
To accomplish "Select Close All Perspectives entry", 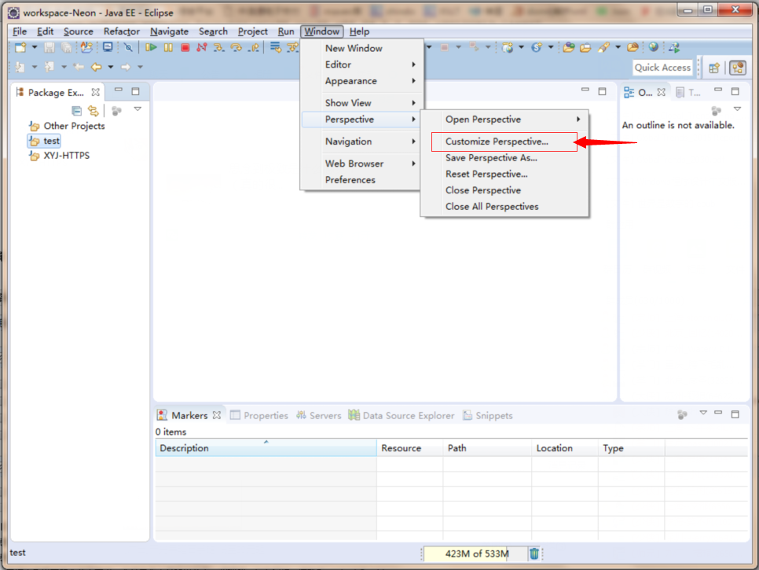I will pos(504,206).
